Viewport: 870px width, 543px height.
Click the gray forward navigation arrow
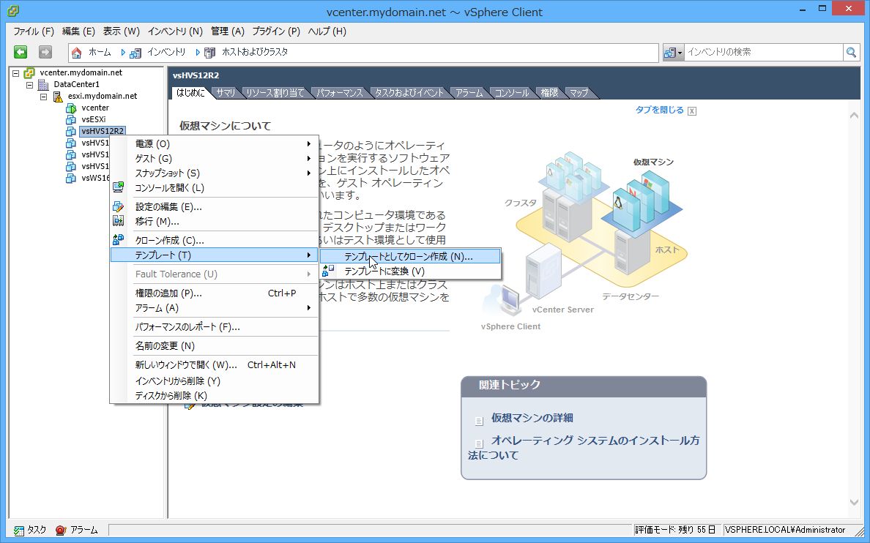click(45, 52)
